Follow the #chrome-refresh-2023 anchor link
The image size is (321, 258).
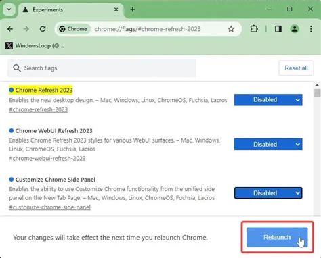[39, 109]
